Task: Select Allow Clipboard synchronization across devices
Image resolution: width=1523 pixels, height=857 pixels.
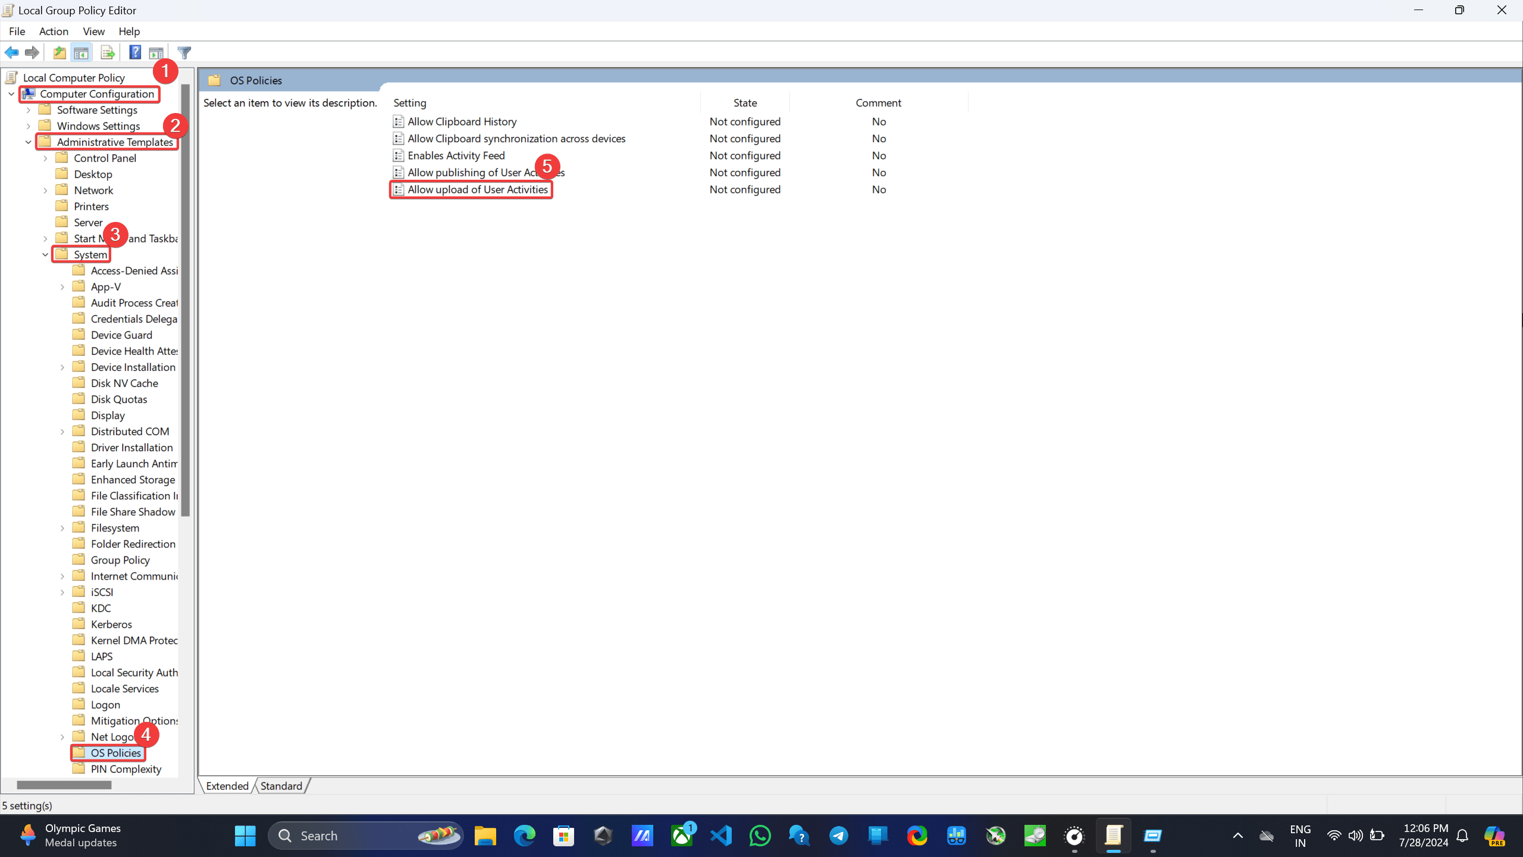Action: click(516, 138)
